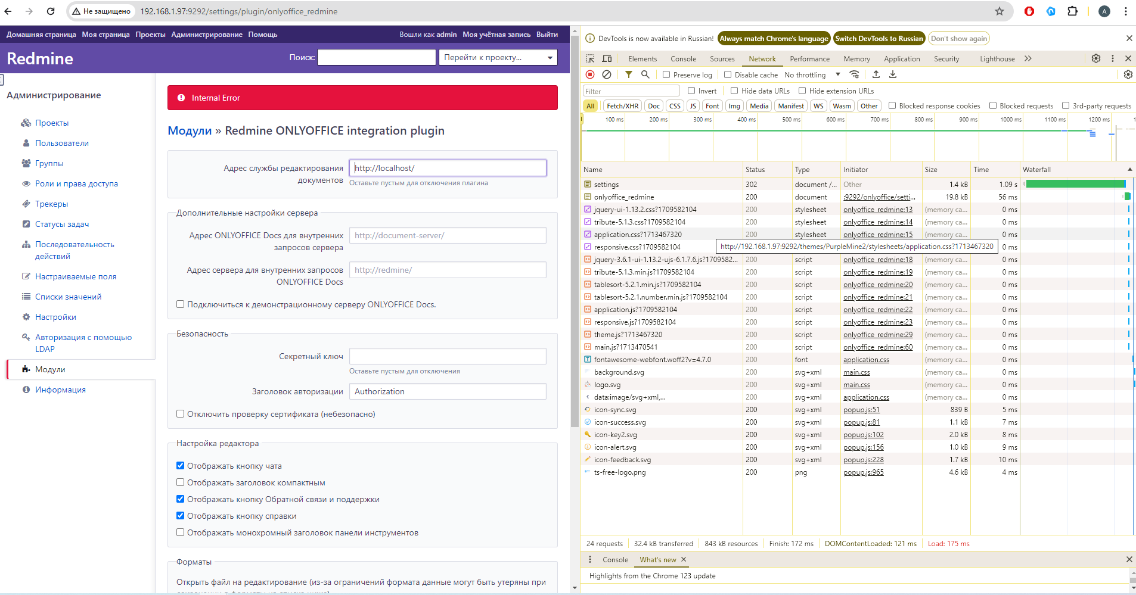
Task: Bookmark this page with the star icon
Action: [1000, 11]
